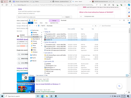Click the Windows Start button
This screenshot has height=98, width=131.
point(2,96)
